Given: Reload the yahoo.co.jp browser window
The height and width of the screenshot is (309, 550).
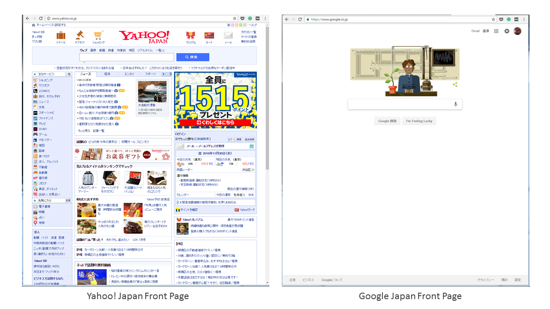Looking at the screenshot, I should [x=41, y=18].
